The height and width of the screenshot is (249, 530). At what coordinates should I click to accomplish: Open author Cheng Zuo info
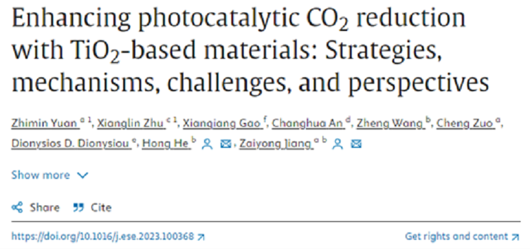coord(464,124)
